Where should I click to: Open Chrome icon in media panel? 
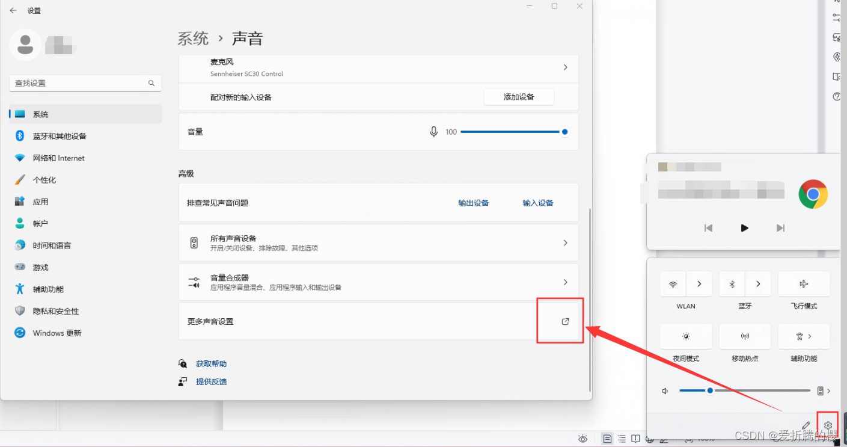813,194
